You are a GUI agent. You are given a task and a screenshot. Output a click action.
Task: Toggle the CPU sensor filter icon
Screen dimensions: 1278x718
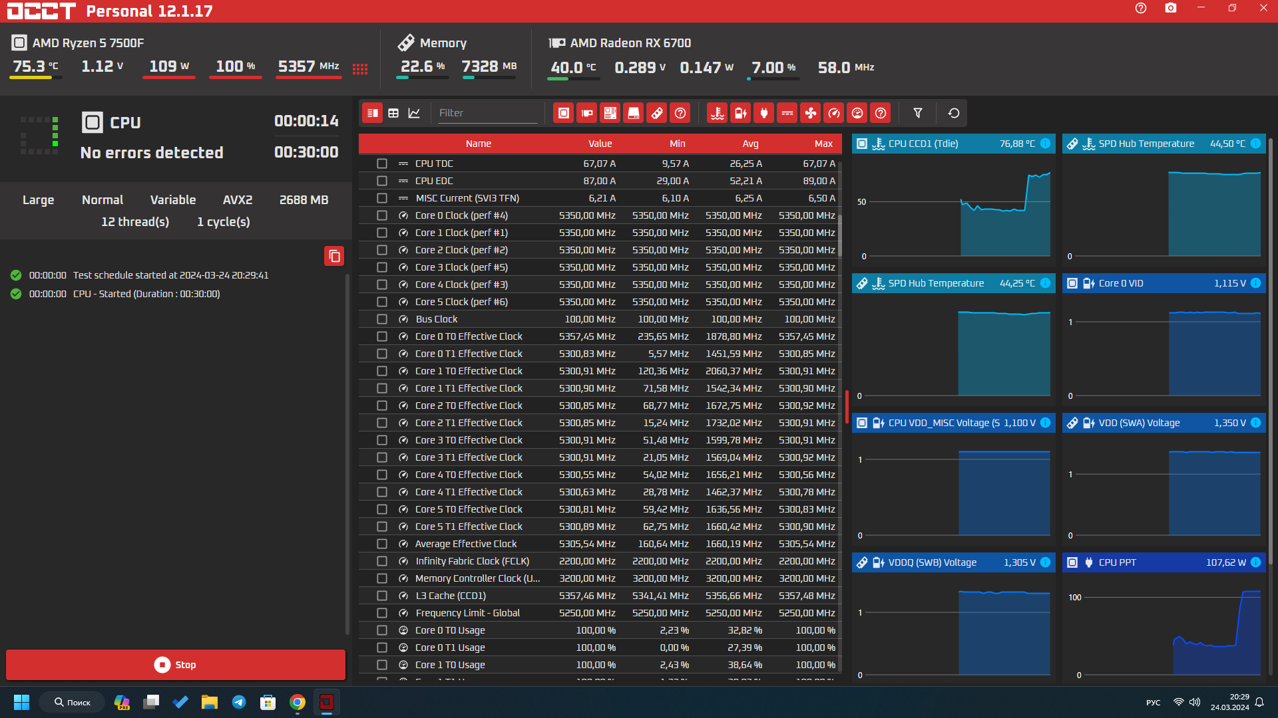[x=563, y=113]
